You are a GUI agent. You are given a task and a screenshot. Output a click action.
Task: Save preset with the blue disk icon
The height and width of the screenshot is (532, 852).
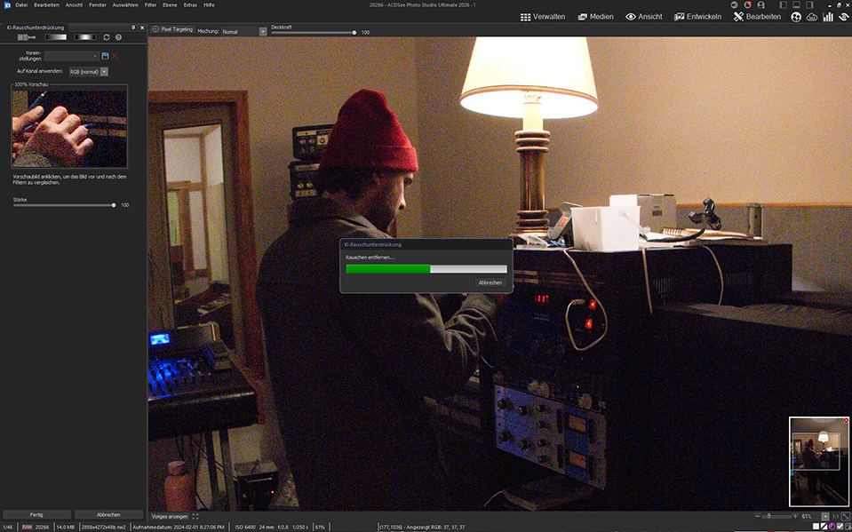tap(105, 56)
